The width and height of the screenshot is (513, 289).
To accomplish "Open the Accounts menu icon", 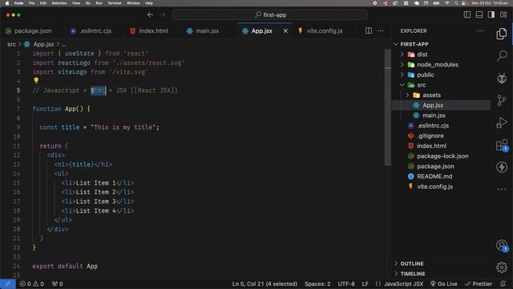I will pos(502,245).
